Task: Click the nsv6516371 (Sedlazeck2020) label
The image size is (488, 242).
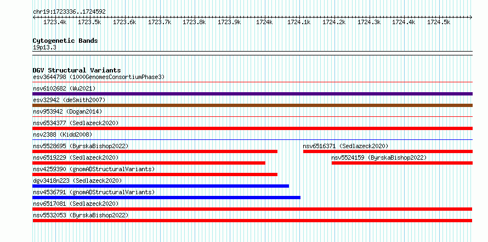Action: pos(345,146)
